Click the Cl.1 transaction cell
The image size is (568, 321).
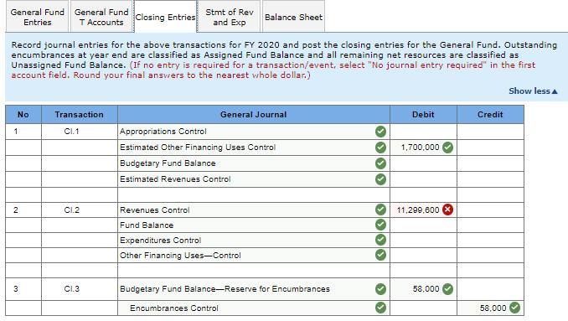point(80,132)
